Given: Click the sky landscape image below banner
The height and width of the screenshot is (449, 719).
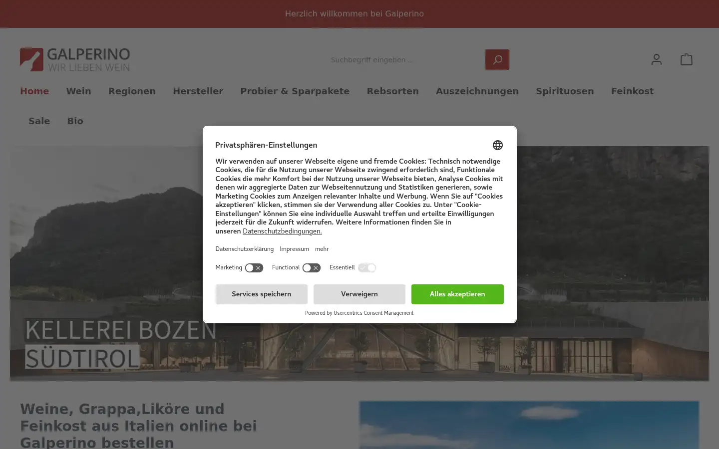Looking at the screenshot, I should click(529, 425).
